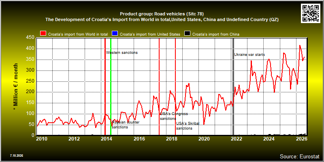
Task: Click the red legend swatch for World total
Action: pyautogui.click(x=43, y=34)
